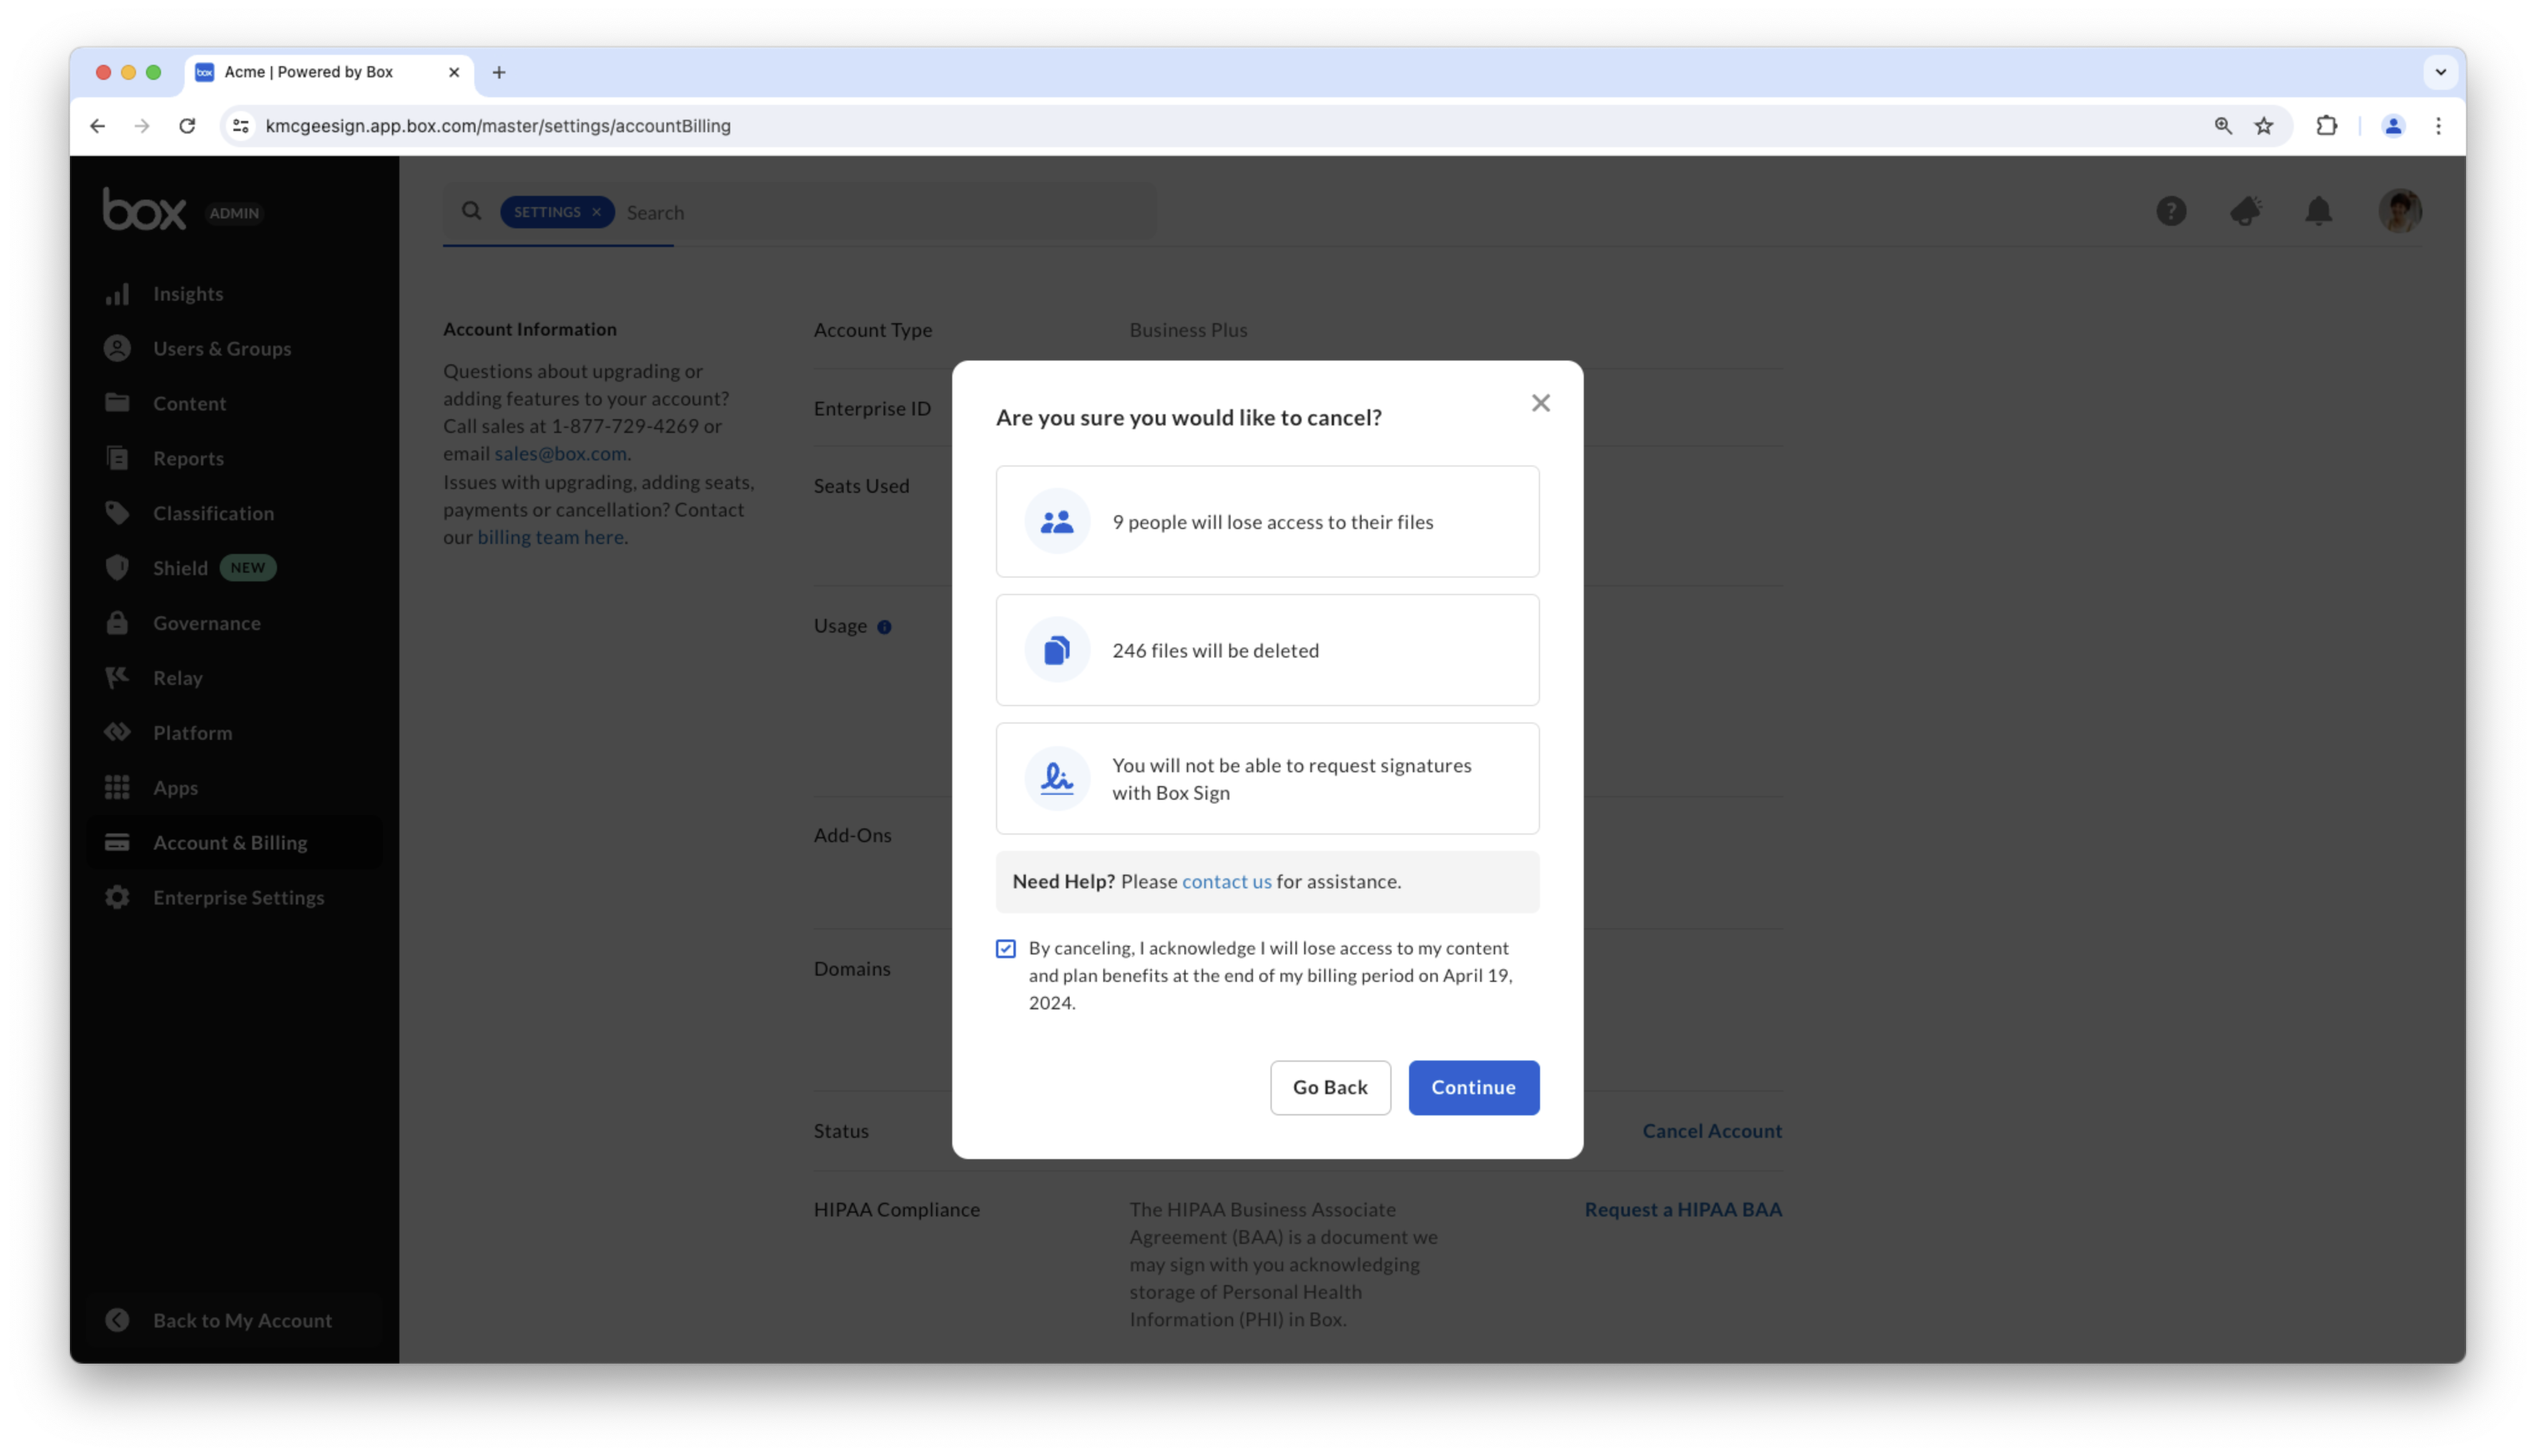Bookmark this page with star icon
Image resolution: width=2536 pixels, height=1456 pixels.
pyautogui.click(x=2263, y=126)
